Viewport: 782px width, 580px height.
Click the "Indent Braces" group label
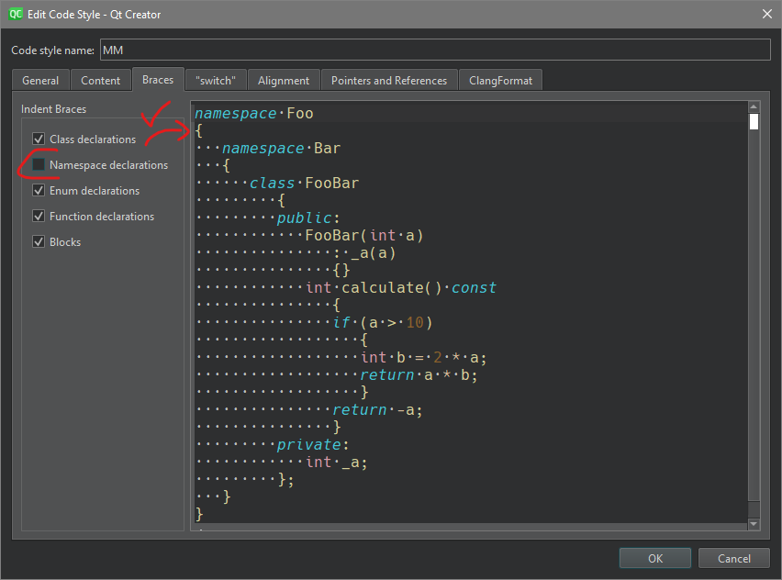pos(54,108)
